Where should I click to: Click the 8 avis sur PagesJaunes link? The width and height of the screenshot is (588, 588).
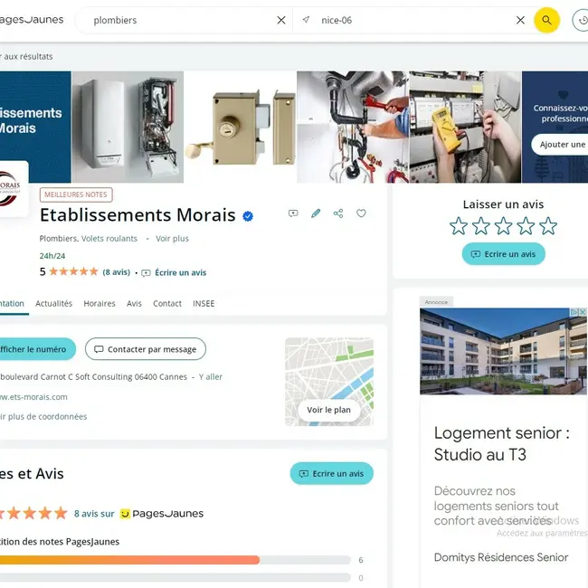pos(138,514)
